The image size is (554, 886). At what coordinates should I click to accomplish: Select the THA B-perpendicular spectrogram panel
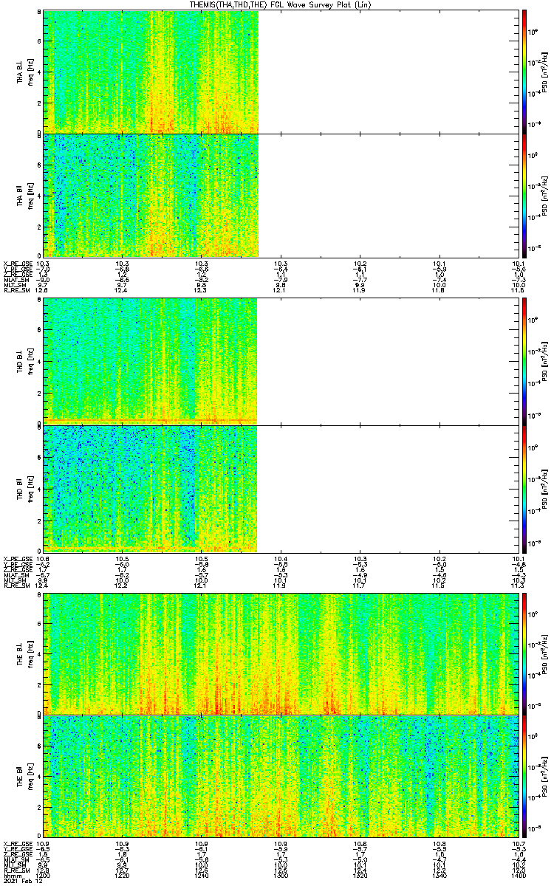coord(280,72)
